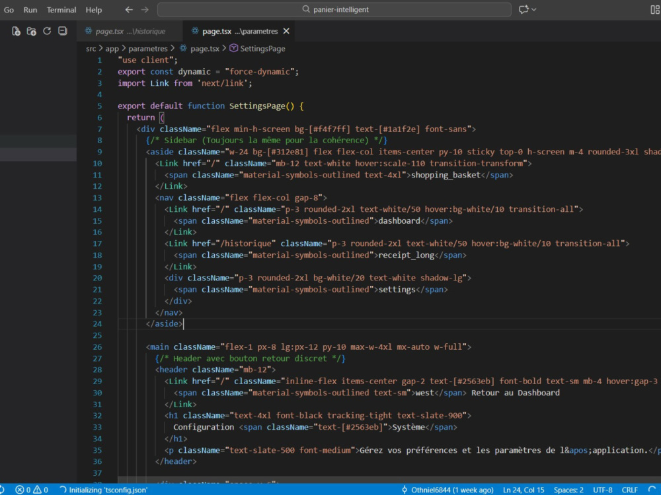Click the <main tag on line 26

click(157, 347)
